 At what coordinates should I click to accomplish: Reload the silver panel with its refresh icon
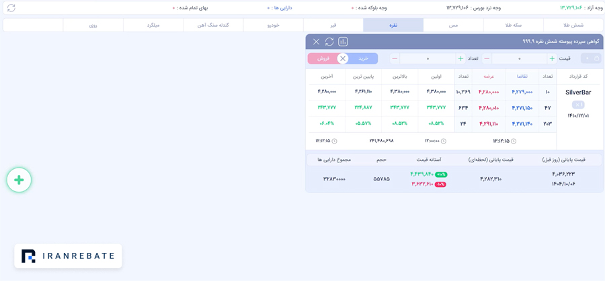[329, 42]
